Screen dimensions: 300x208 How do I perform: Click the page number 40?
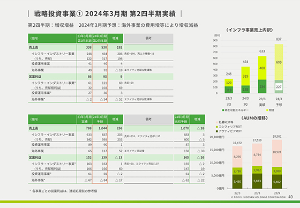tap(290, 197)
